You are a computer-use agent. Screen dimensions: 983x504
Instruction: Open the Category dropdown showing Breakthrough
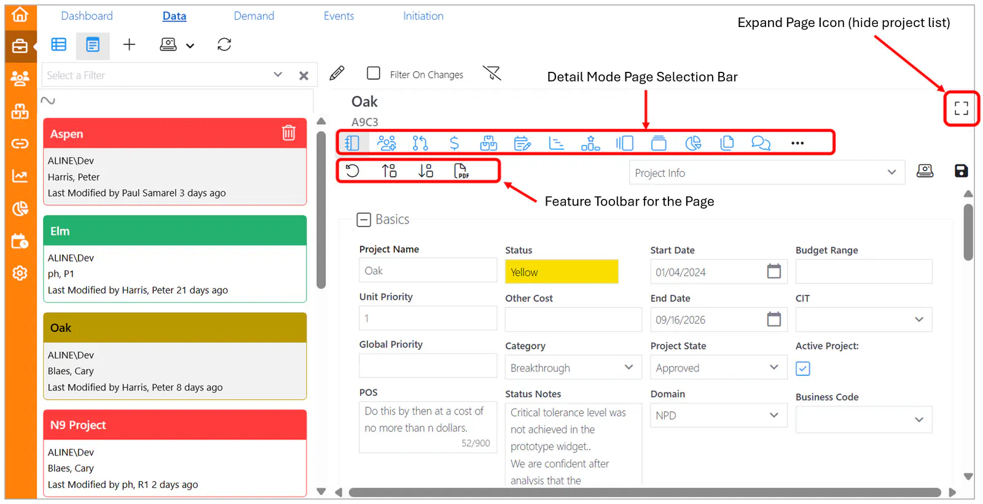573,367
